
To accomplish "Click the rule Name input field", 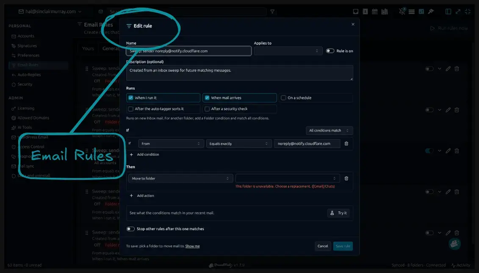I will tap(189, 51).
